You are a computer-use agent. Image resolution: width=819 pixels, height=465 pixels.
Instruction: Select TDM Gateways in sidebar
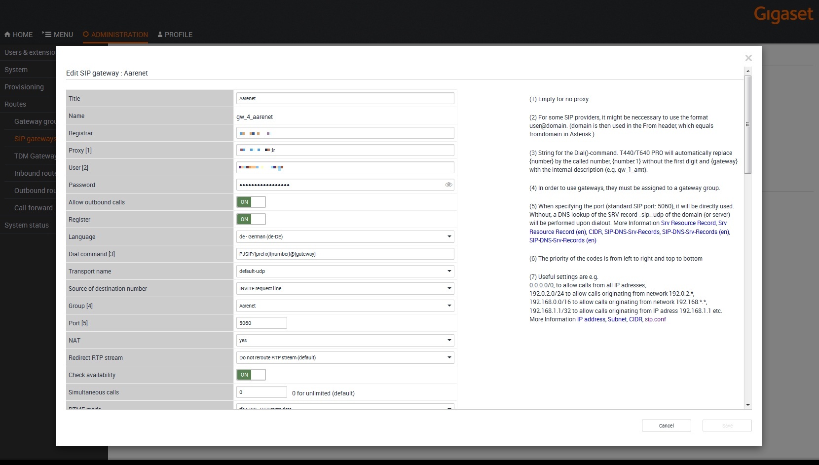35,156
